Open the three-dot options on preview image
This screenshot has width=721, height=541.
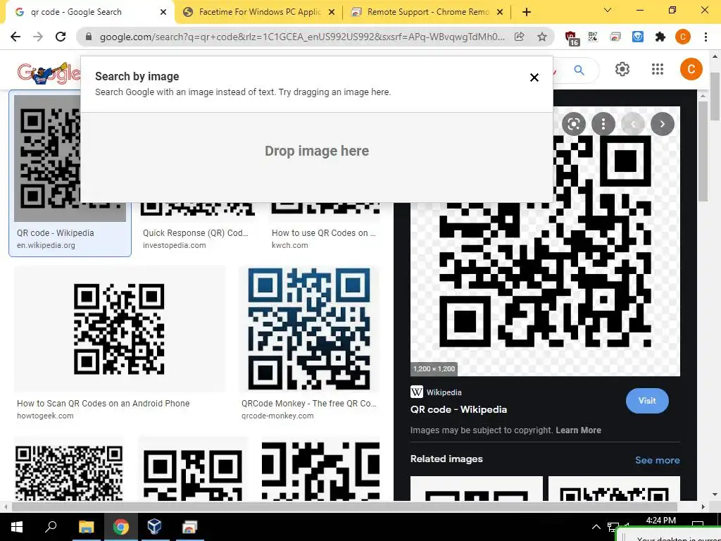pyautogui.click(x=603, y=124)
